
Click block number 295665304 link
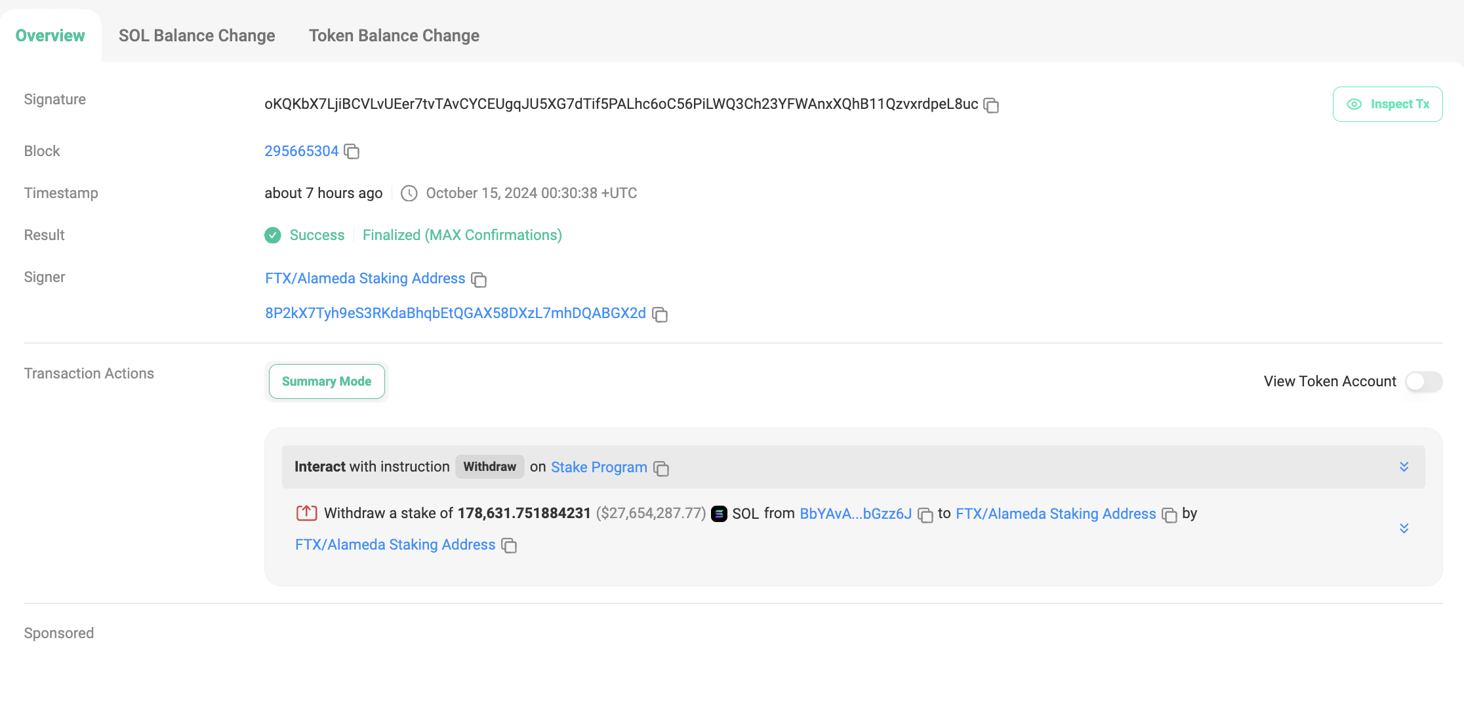pyautogui.click(x=302, y=152)
